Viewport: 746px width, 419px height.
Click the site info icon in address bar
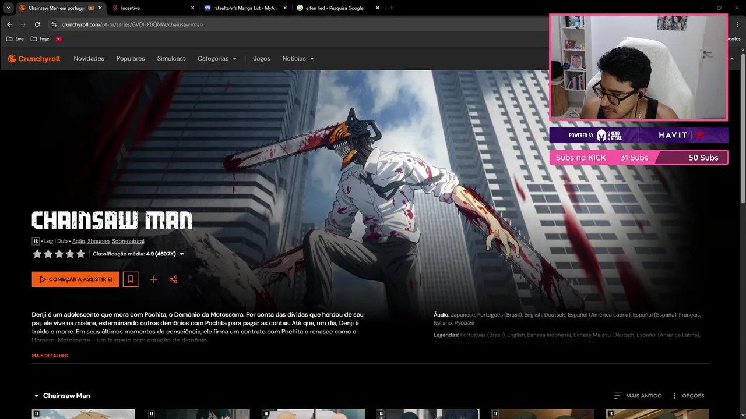pyautogui.click(x=54, y=24)
